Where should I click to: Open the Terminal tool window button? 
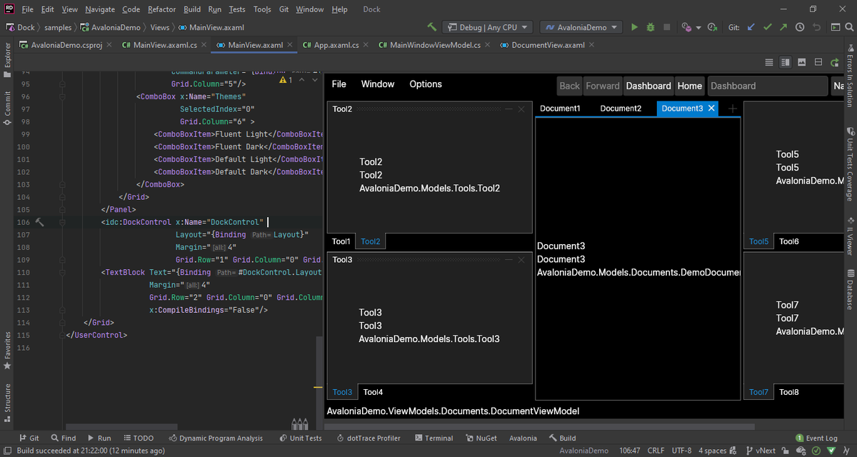[x=433, y=438]
